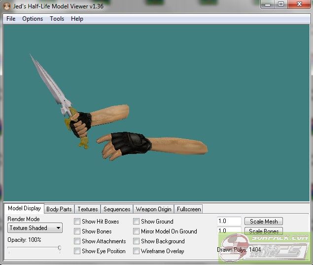Switch to the Textures tab

click(88, 209)
